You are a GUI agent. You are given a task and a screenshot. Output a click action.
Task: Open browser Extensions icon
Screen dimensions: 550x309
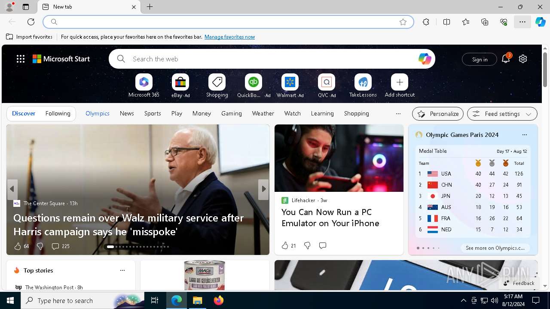tap(426, 22)
